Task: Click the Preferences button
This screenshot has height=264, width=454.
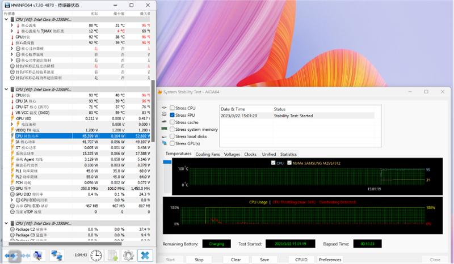Action: tap(330, 259)
